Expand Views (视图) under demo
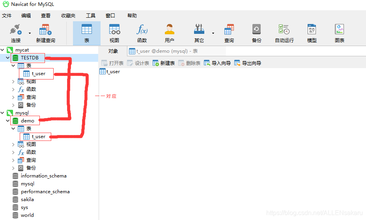 13,144
